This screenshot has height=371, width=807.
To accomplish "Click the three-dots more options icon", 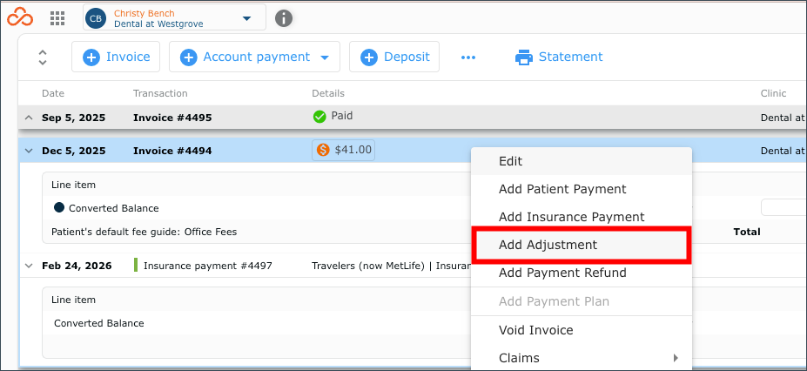I will pos(468,57).
